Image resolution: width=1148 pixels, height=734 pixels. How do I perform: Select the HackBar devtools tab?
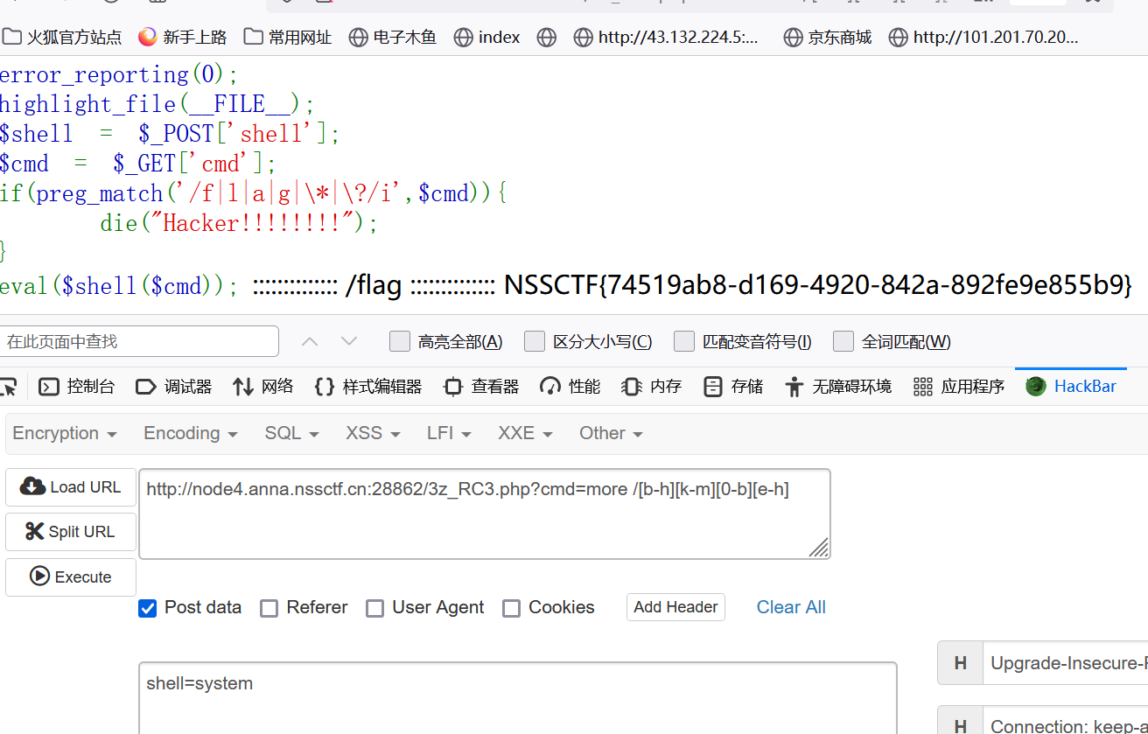(1071, 387)
